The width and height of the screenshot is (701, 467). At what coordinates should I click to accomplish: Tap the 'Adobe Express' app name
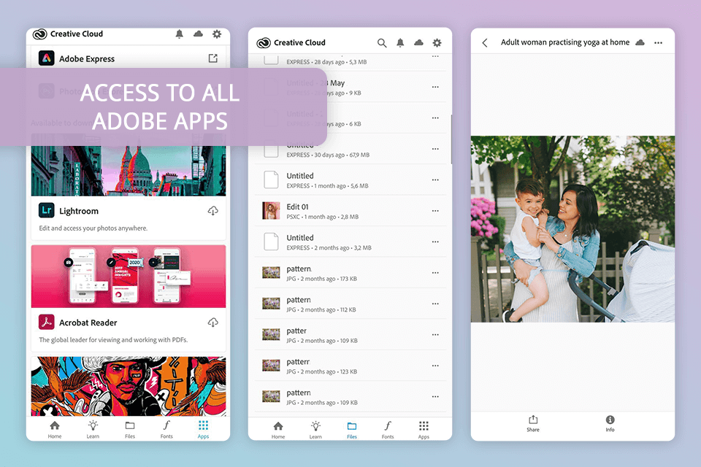coord(87,58)
